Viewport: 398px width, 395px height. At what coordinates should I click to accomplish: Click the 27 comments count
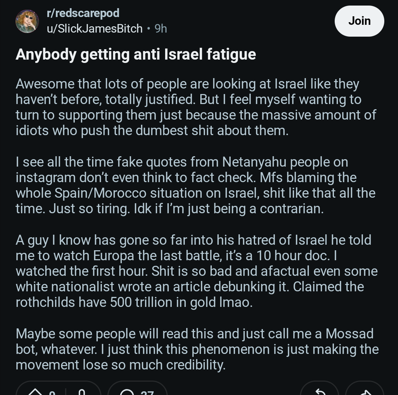tap(147, 393)
